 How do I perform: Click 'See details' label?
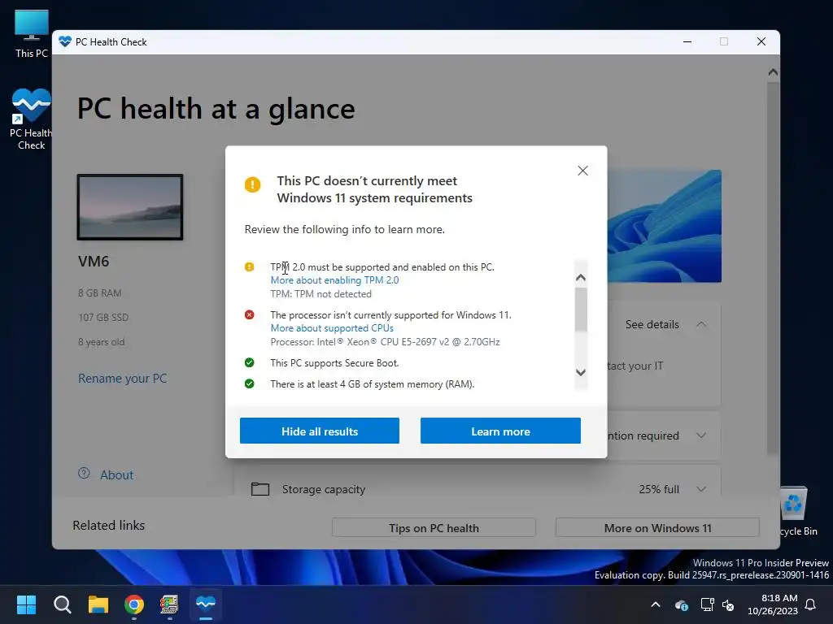tap(652, 324)
